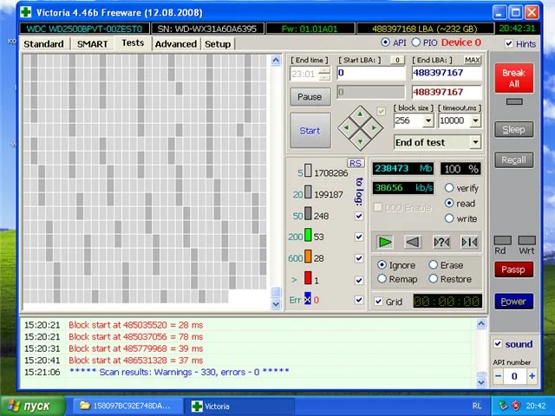Click the RS reset counters button
555x416 pixels.
pyautogui.click(x=355, y=163)
